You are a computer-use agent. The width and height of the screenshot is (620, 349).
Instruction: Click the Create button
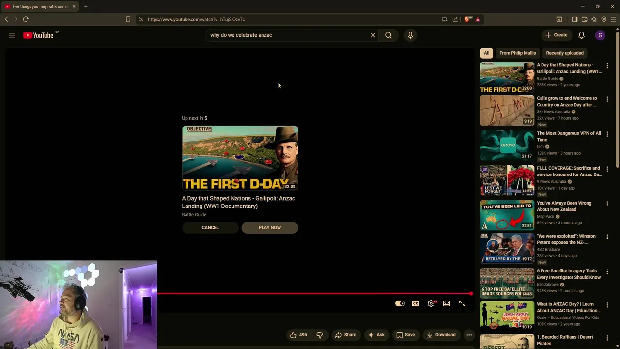click(556, 35)
